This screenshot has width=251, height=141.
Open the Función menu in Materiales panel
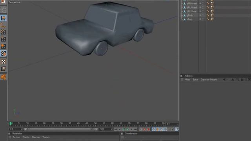(x=36, y=137)
